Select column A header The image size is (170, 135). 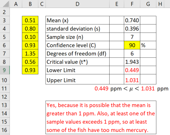pos(16,4)
